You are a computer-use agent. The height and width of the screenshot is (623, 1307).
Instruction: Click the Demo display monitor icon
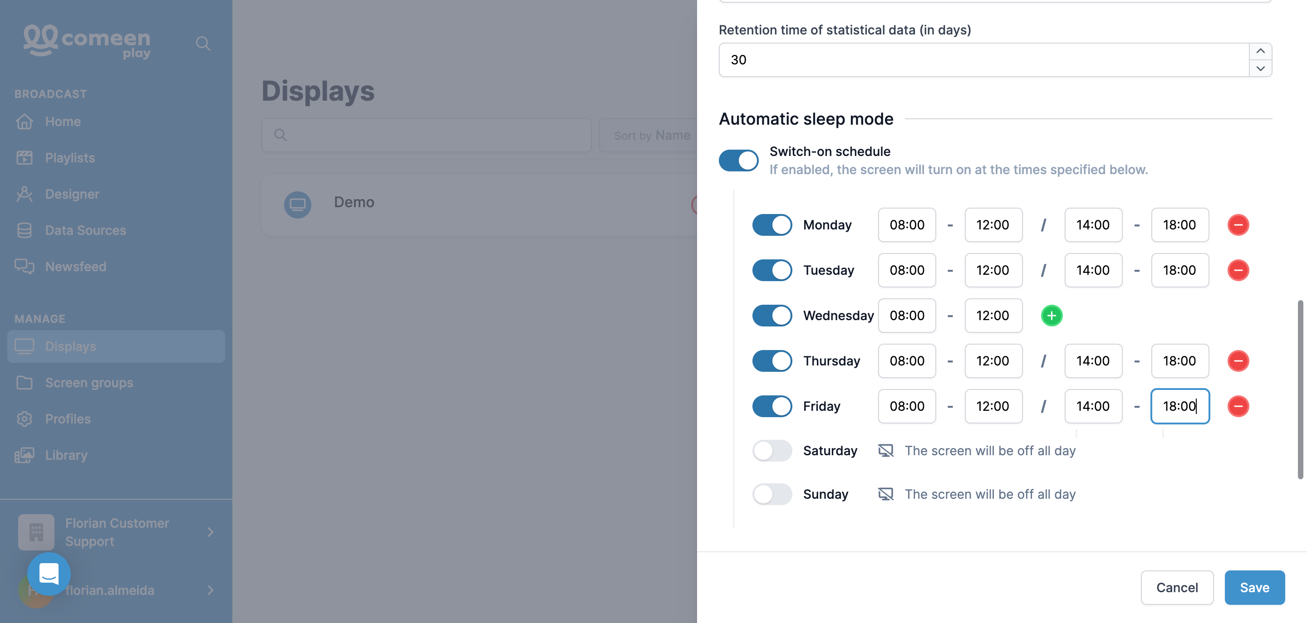(x=297, y=205)
